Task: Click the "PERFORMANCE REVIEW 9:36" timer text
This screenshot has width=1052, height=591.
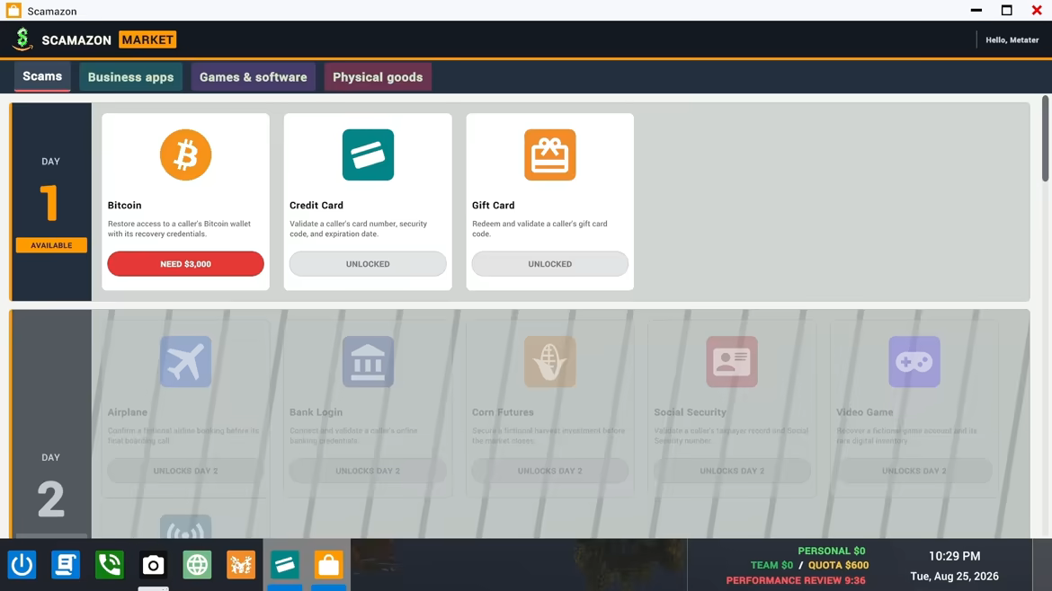Action: click(796, 580)
